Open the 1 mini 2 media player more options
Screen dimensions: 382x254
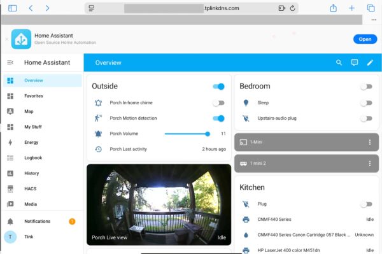pyautogui.click(x=369, y=164)
